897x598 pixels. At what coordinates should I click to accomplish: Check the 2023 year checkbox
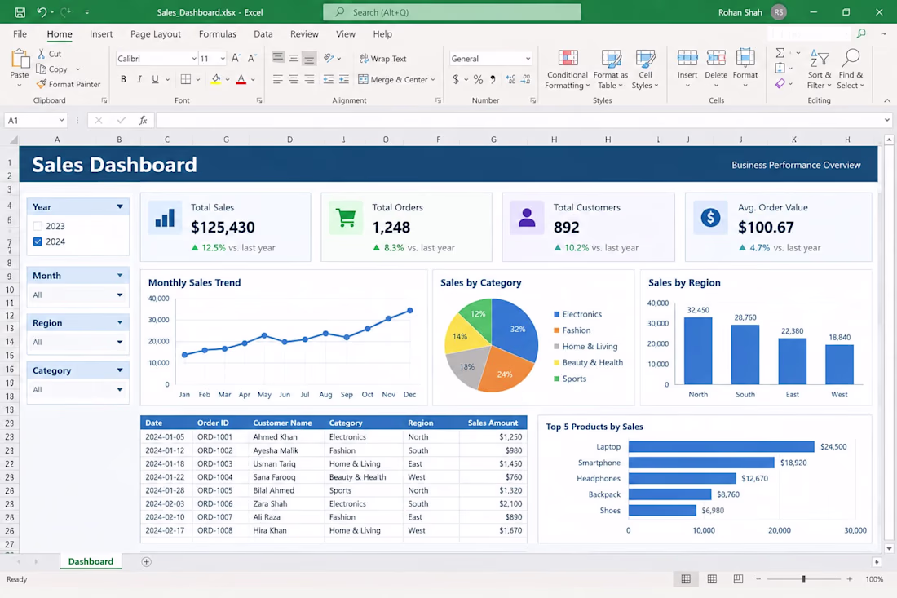(38, 226)
